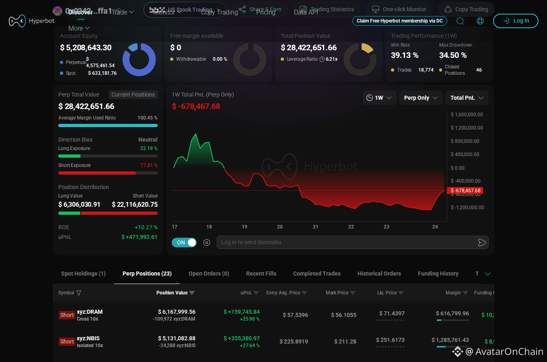
Task: Open the Total PnL dropdown
Action: [x=467, y=98]
